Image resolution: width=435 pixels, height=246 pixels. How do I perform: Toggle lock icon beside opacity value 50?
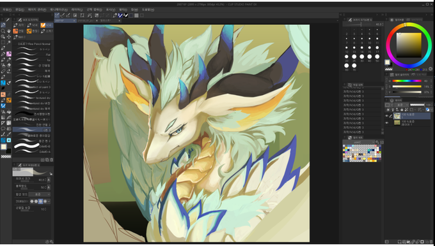click(49, 187)
